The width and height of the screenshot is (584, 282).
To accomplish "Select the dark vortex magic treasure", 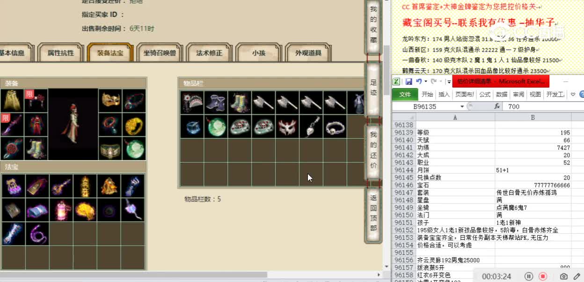I will coord(109,209).
